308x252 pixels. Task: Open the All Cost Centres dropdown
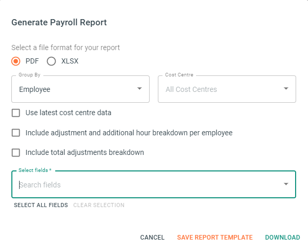click(227, 89)
